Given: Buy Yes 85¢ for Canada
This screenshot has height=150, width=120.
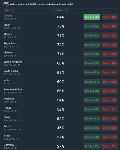Looking at the screenshot, I should point(92,17).
